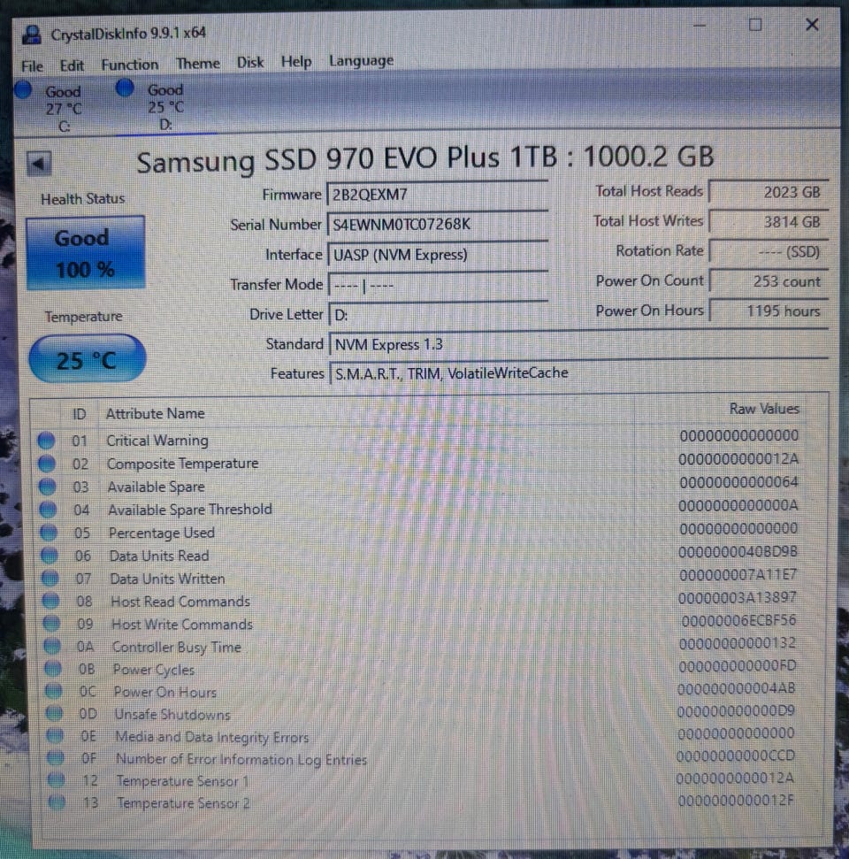Image resolution: width=849 pixels, height=859 pixels.
Task: Click the Total Host Reads value 2023 GB
Action: point(769,192)
